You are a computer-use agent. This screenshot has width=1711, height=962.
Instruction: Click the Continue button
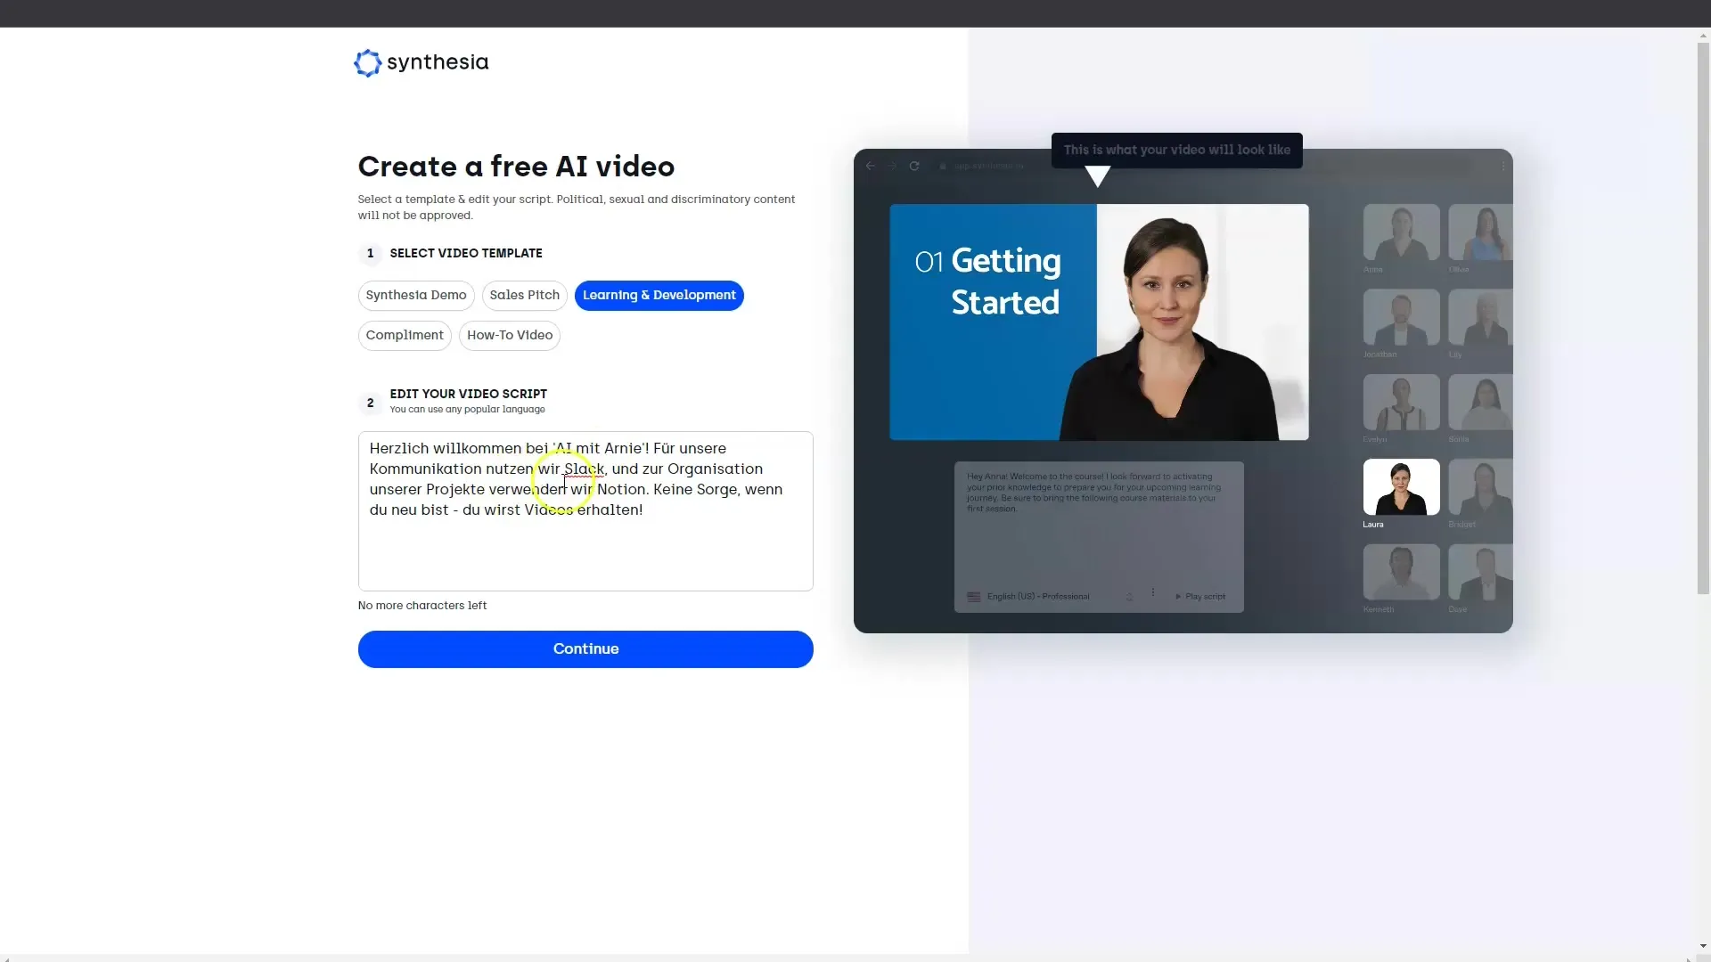pos(585,648)
